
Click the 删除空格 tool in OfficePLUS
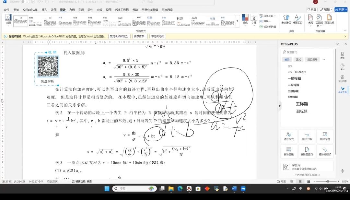tap(307, 135)
